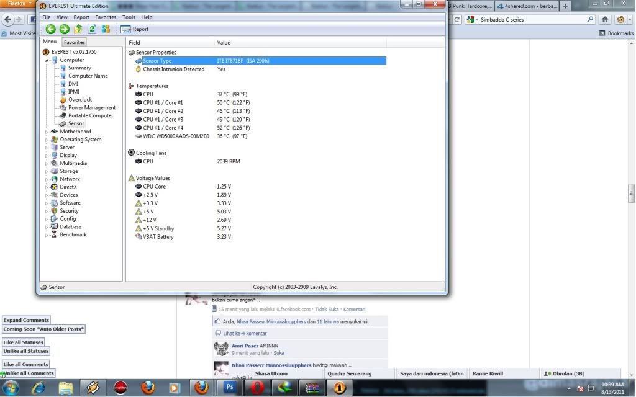Image resolution: width=636 pixels, height=397 pixels.
Task: Switch to the Favorites tab in left pane
Action: [75, 42]
